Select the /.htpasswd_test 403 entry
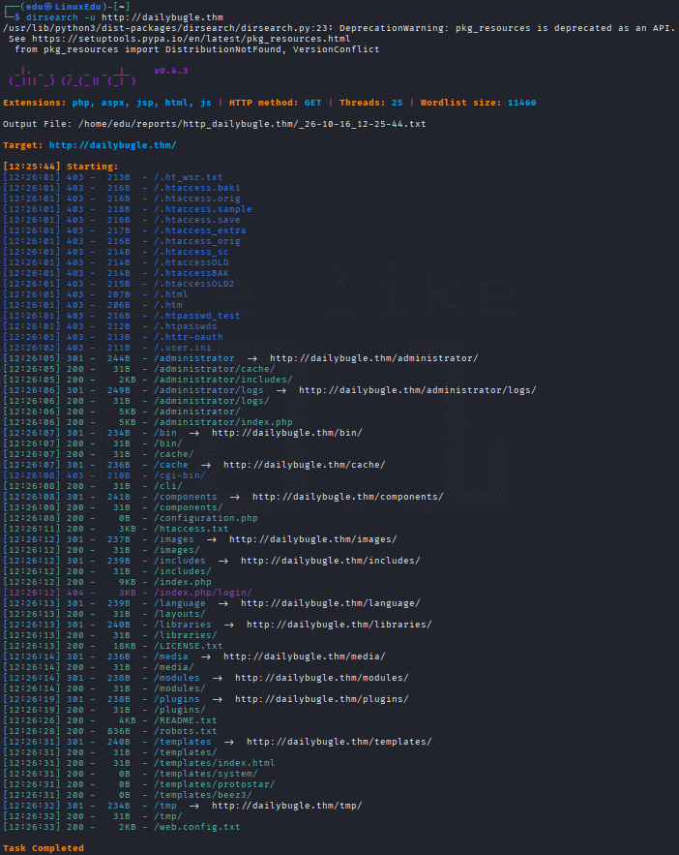 point(122,316)
